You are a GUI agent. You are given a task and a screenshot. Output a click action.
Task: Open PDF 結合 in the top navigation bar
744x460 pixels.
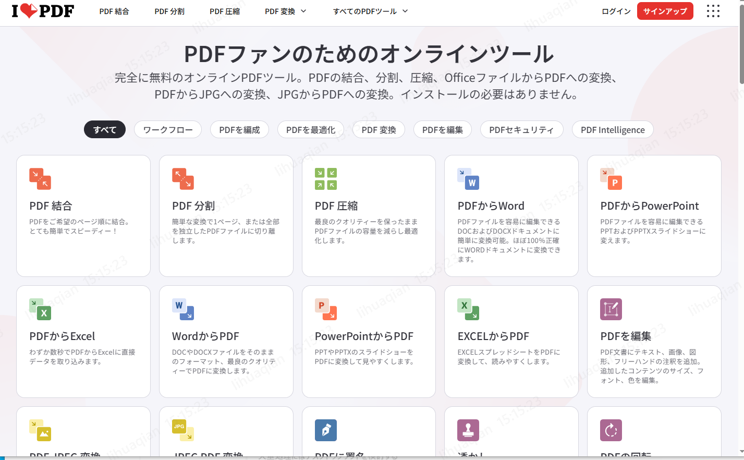(114, 11)
